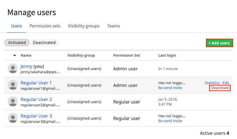
Task: Click the regularuser1@gmail email text
Action: point(40,89)
